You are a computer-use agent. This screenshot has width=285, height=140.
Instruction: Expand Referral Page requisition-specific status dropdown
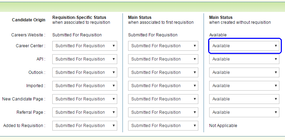tap(85, 112)
